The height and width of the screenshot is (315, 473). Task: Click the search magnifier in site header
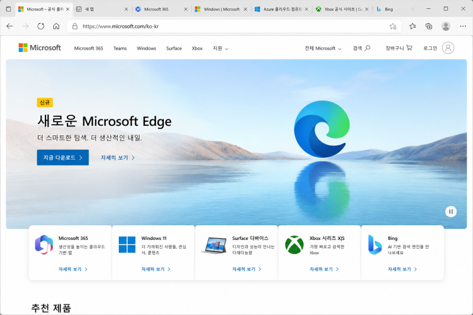[367, 48]
